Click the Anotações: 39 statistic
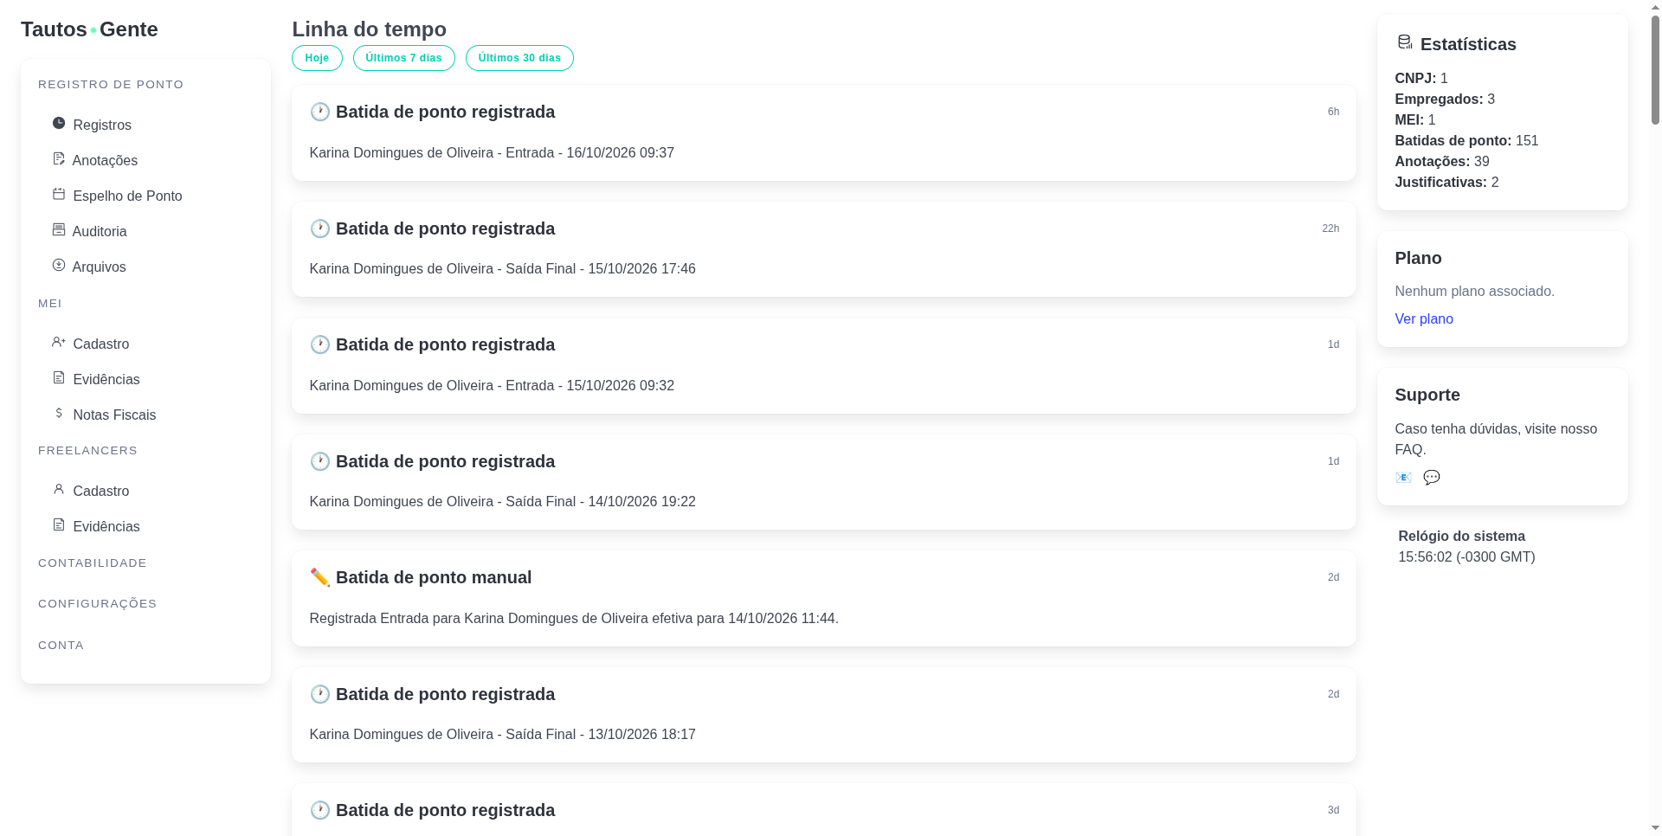 [x=1442, y=162]
